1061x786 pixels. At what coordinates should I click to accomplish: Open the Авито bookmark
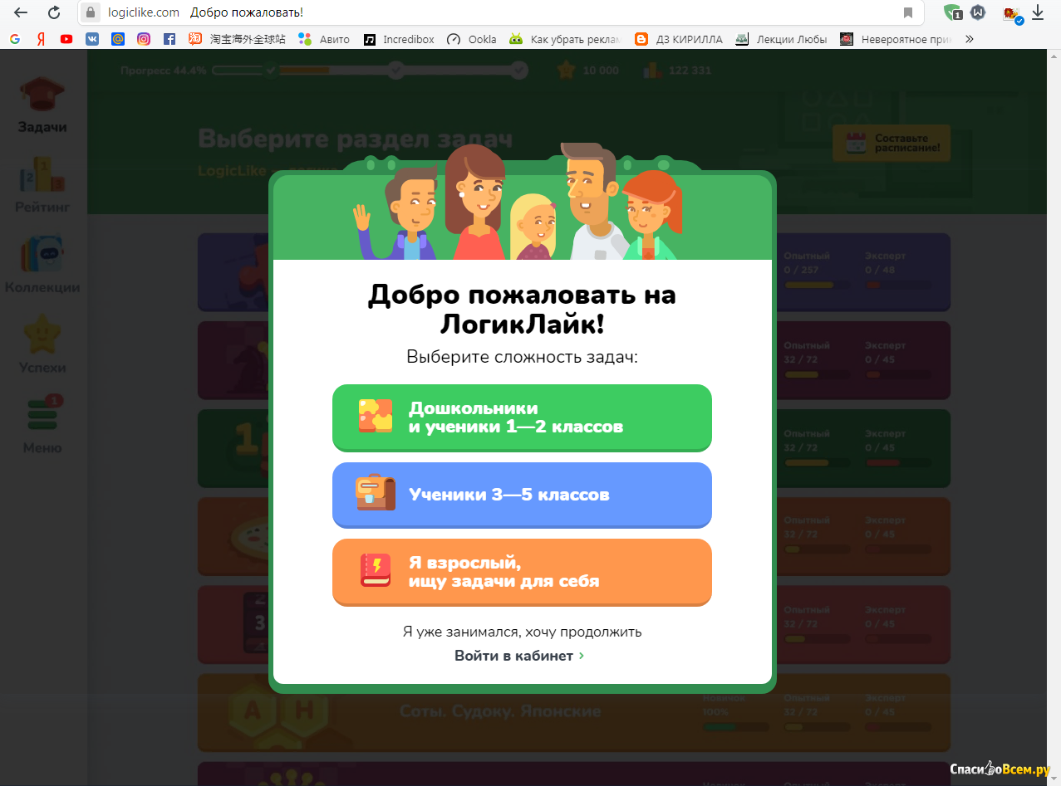pyautogui.click(x=325, y=39)
